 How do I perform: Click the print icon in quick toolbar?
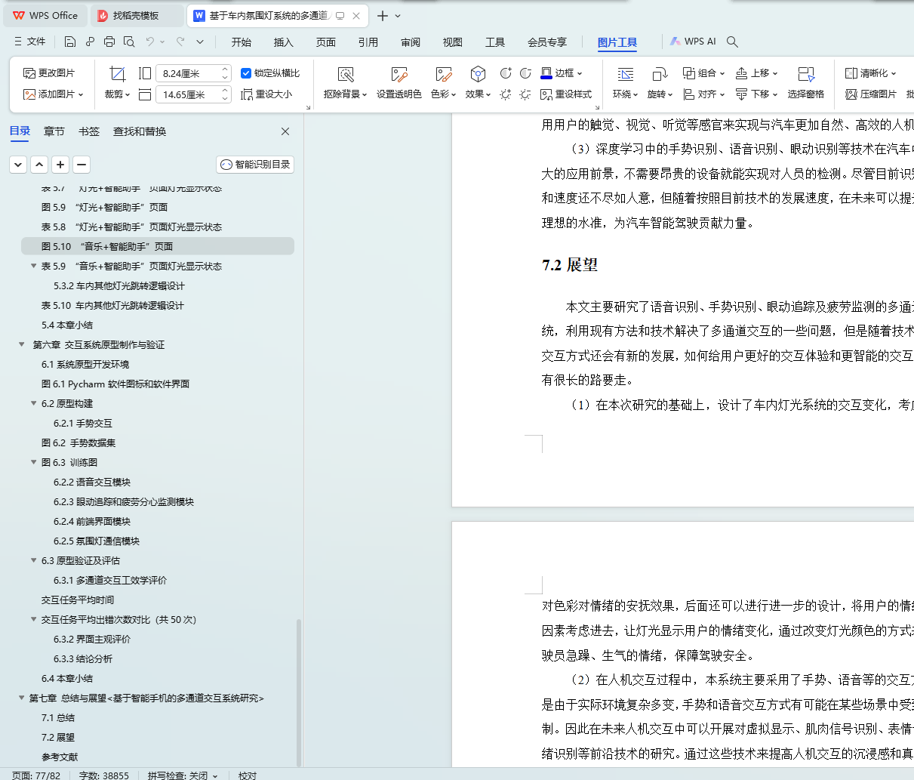pos(109,42)
